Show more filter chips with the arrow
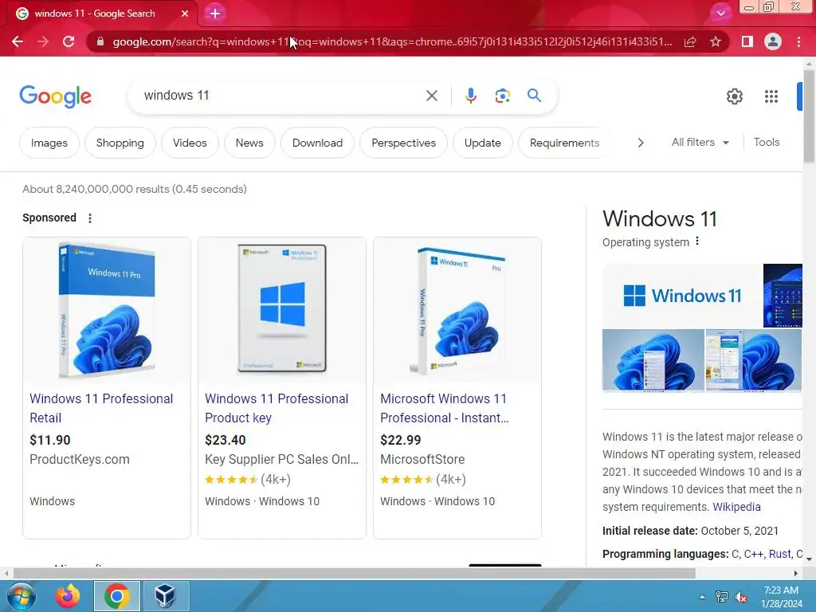Image resolution: width=816 pixels, height=612 pixels. pyautogui.click(x=641, y=143)
